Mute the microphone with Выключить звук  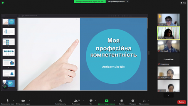8,102
